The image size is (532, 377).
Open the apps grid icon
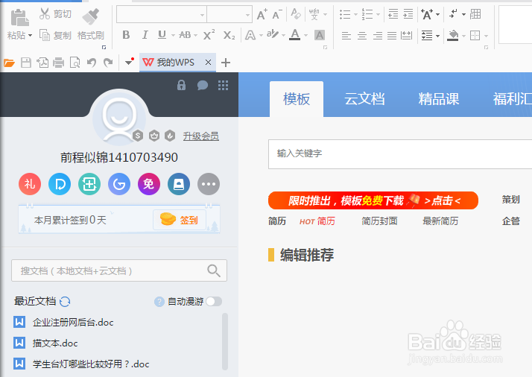(223, 85)
